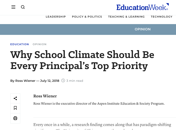This screenshot has width=176, height=130.
Task: Bookmark this article with the bookmark icon
Action: (15, 108)
